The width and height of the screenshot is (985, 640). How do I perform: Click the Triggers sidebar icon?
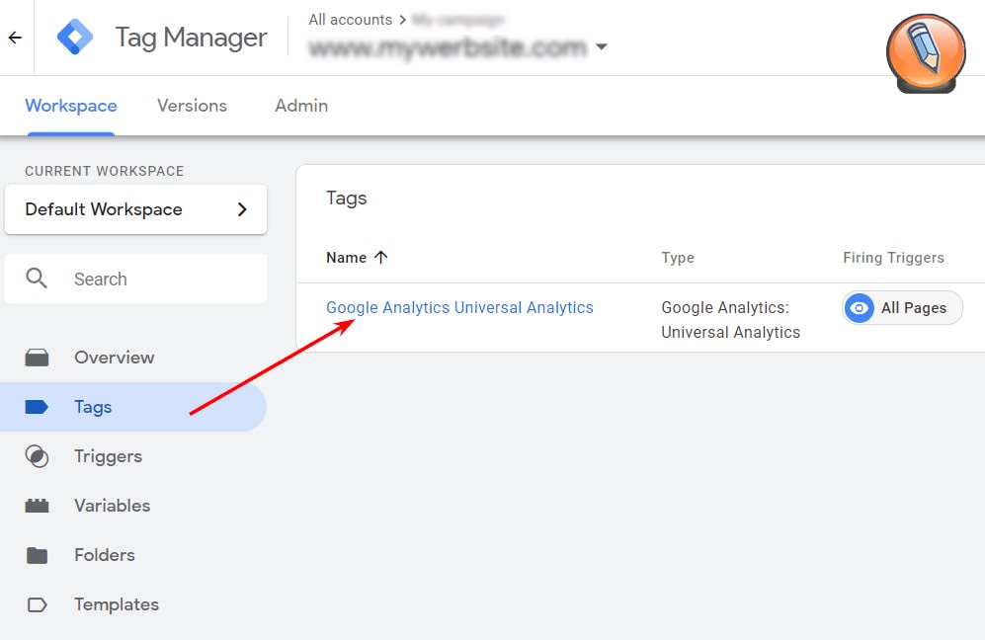click(37, 456)
